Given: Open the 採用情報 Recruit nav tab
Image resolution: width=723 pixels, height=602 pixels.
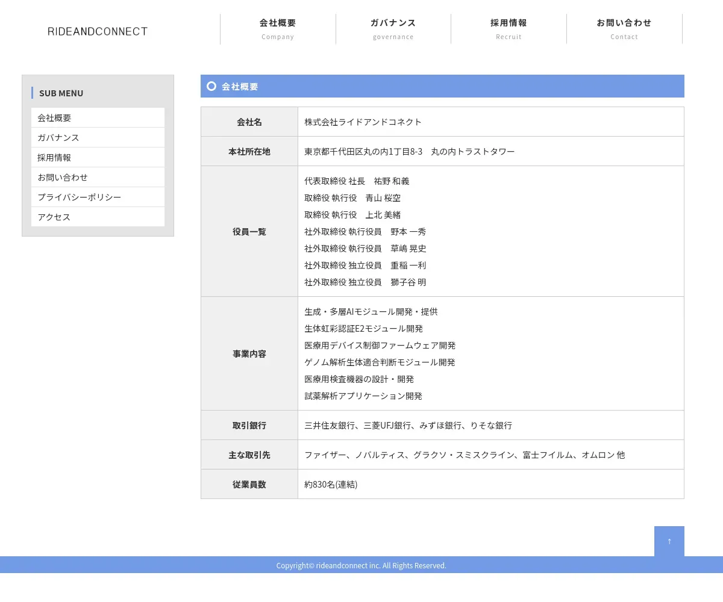Looking at the screenshot, I should click(x=509, y=29).
